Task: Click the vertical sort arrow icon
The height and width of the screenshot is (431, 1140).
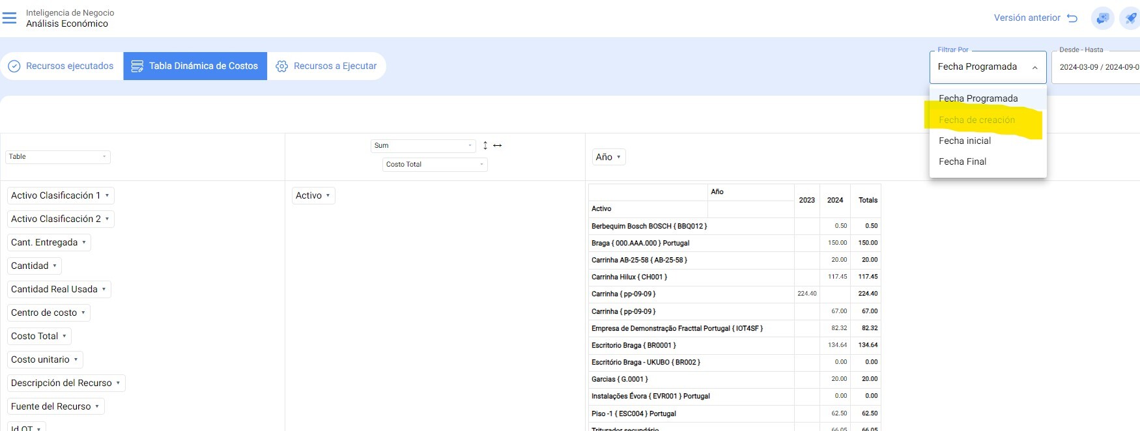Action: click(x=485, y=145)
